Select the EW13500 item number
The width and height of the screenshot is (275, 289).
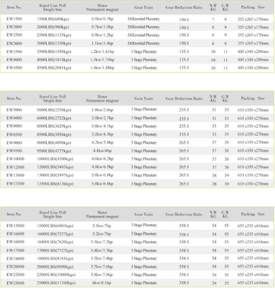click(15, 184)
